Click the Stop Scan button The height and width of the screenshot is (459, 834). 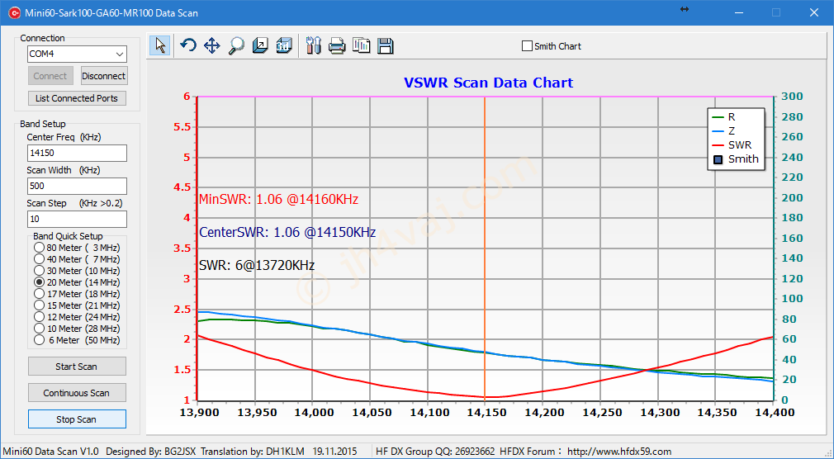(x=77, y=419)
